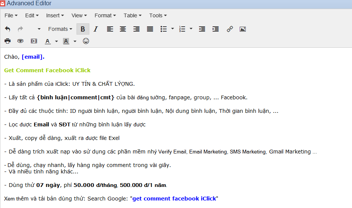This screenshot has height=208, width=352.
Task: Decrease indent of paragraph
Action: [x=202, y=29]
